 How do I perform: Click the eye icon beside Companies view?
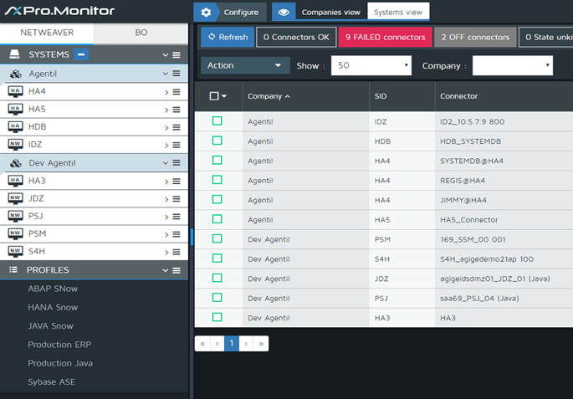coord(284,12)
